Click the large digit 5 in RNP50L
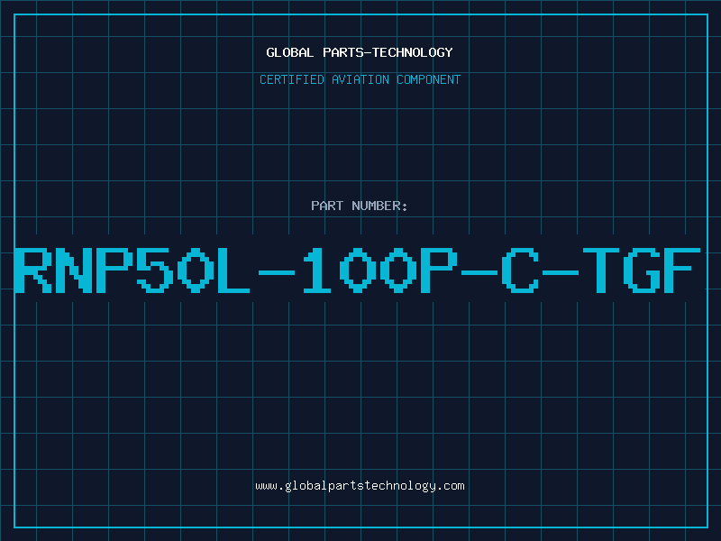 pyautogui.click(x=154, y=270)
